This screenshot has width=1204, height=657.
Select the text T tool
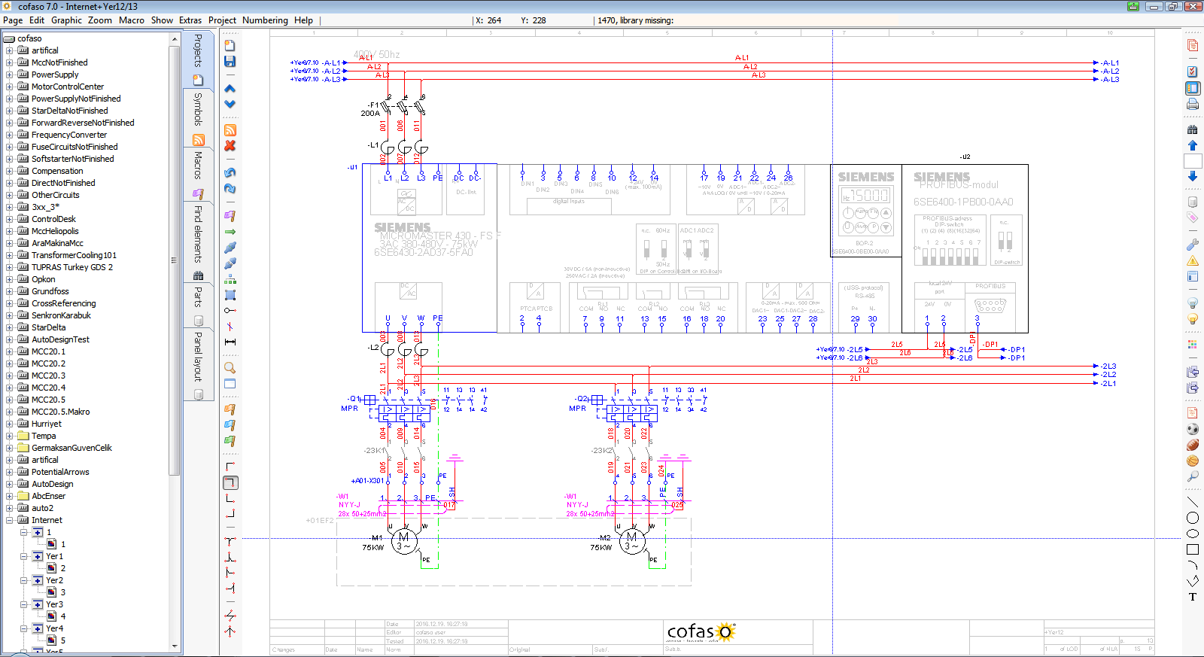coord(1193,597)
